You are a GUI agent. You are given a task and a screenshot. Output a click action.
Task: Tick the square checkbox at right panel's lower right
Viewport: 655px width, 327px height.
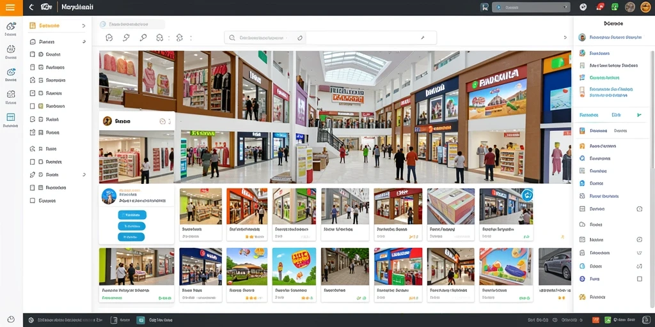(x=639, y=278)
